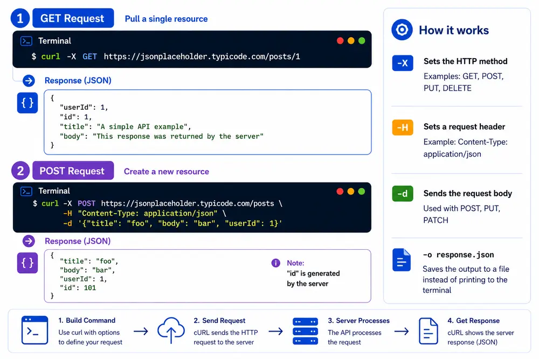Click the GET URL ending in /posts/1

pyautogui.click(x=202, y=57)
